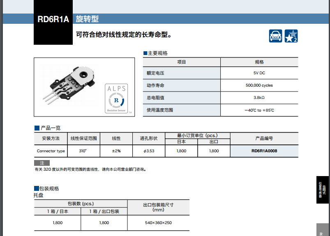The width and height of the screenshot is (330, 236).
Task: Click the 产品编号 column header
Action: [x=264, y=139]
